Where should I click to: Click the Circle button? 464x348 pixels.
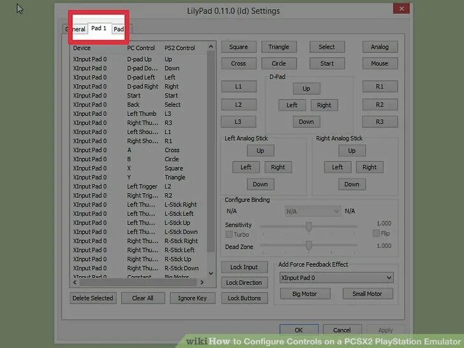(279, 64)
